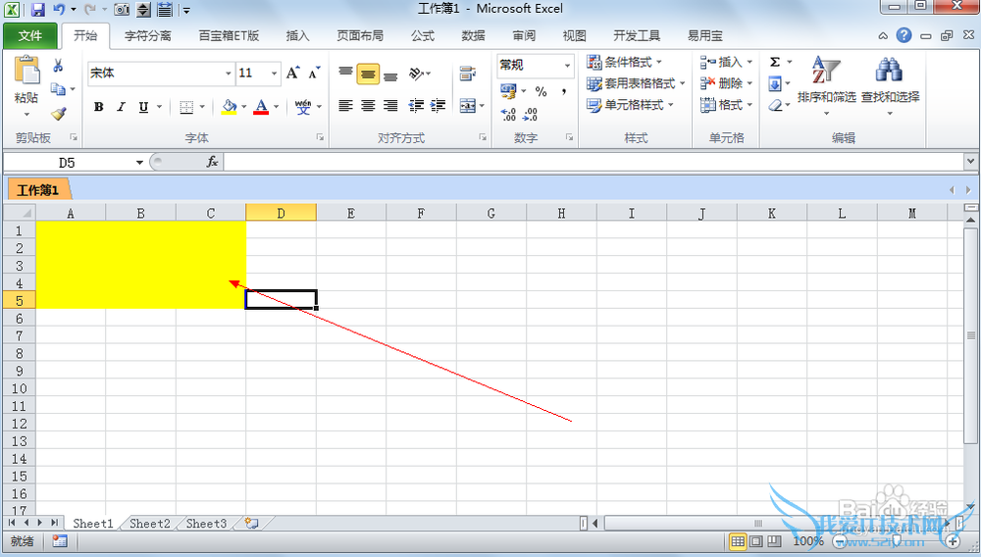Image resolution: width=981 pixels, height=557 pixels.
Task: Click the Paste clipboard icon
Action: pyautogui.click(x=26, y=71)
